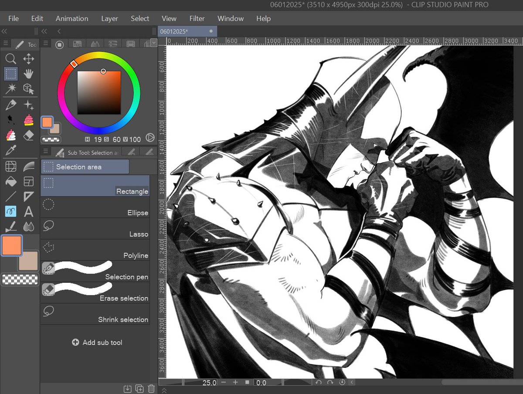523x394 pixels.
Task: Open the Help menu
Action: [x=263, y=18]
